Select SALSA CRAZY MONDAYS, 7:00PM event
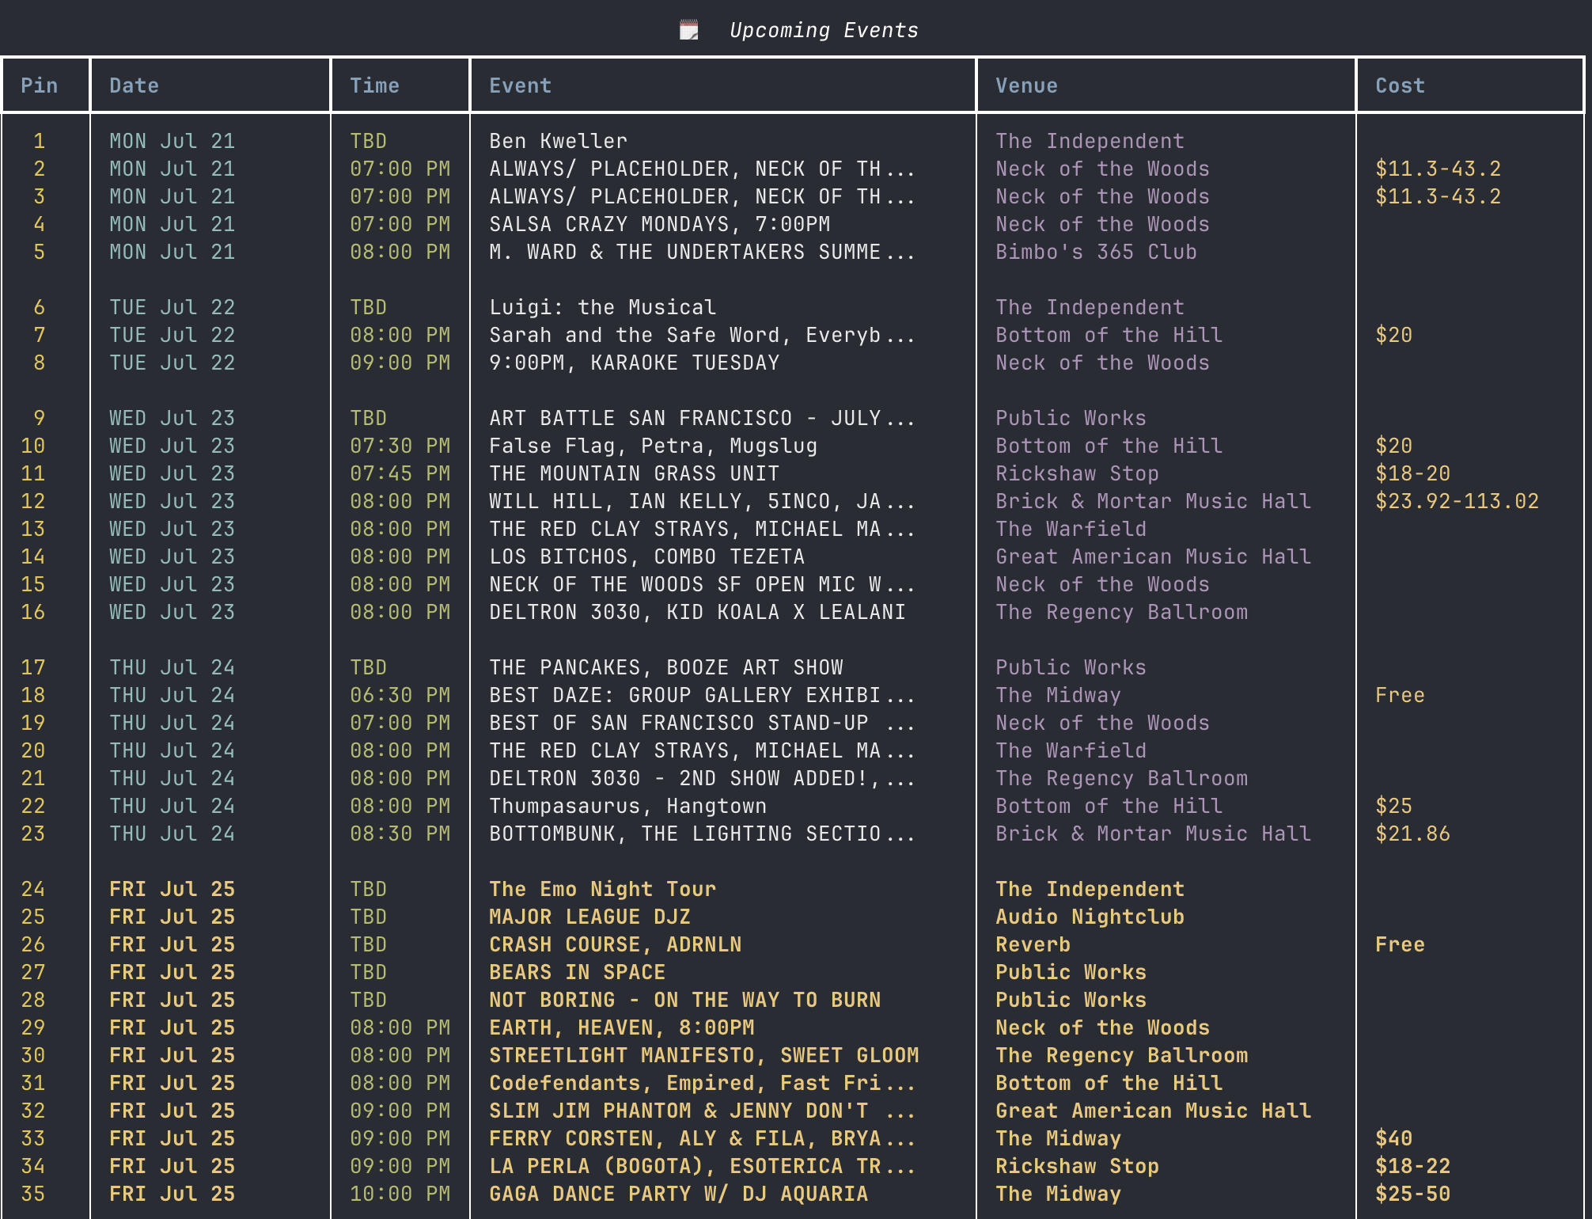The image size is (1592, 1219). 659,224
